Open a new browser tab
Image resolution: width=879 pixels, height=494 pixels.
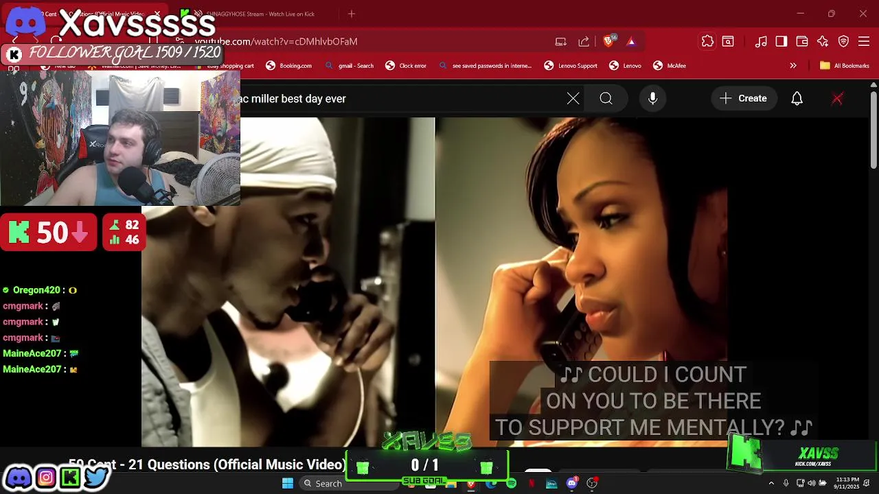352,14
